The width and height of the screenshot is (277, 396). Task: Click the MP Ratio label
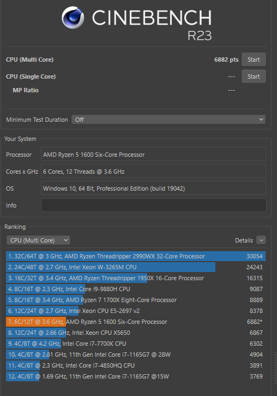click(26, 90)
